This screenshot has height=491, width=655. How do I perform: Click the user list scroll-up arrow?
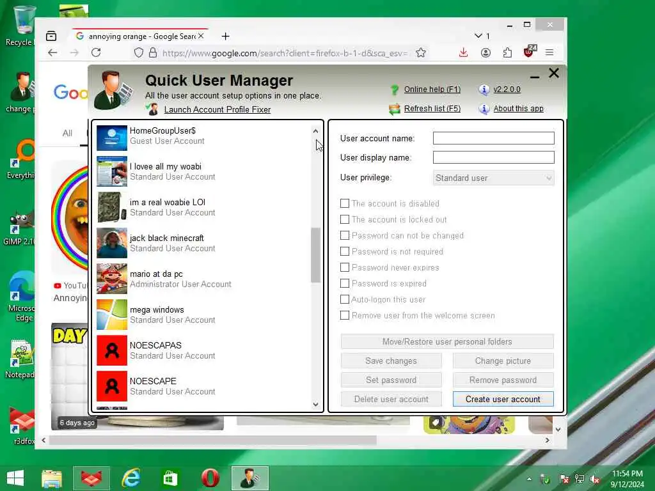click(x=315, y=131)
